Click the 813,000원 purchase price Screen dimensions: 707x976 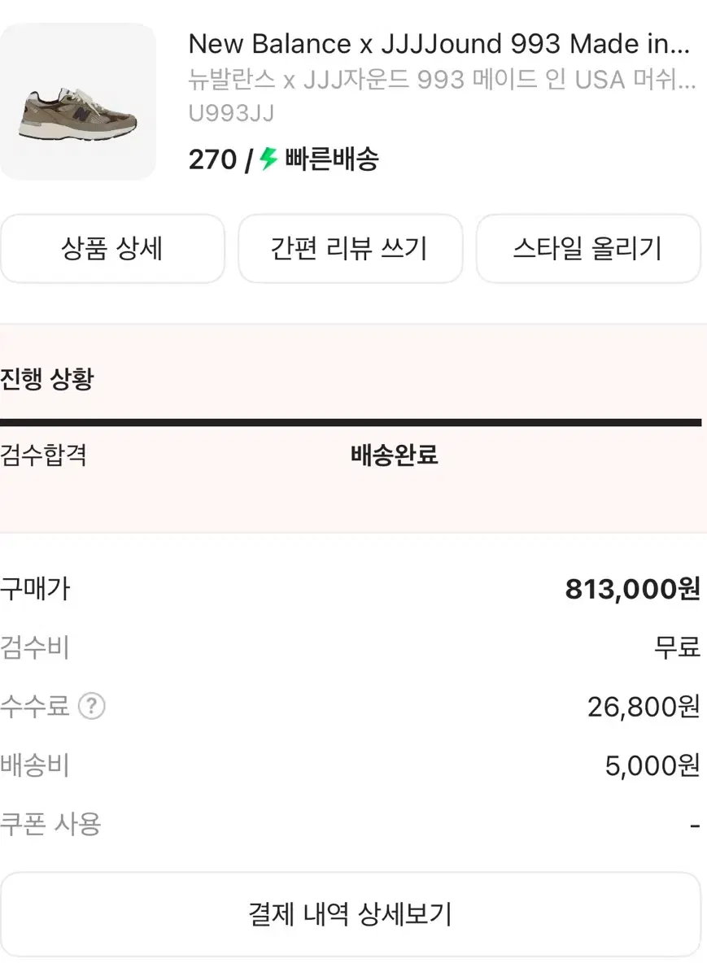point(632,589)
